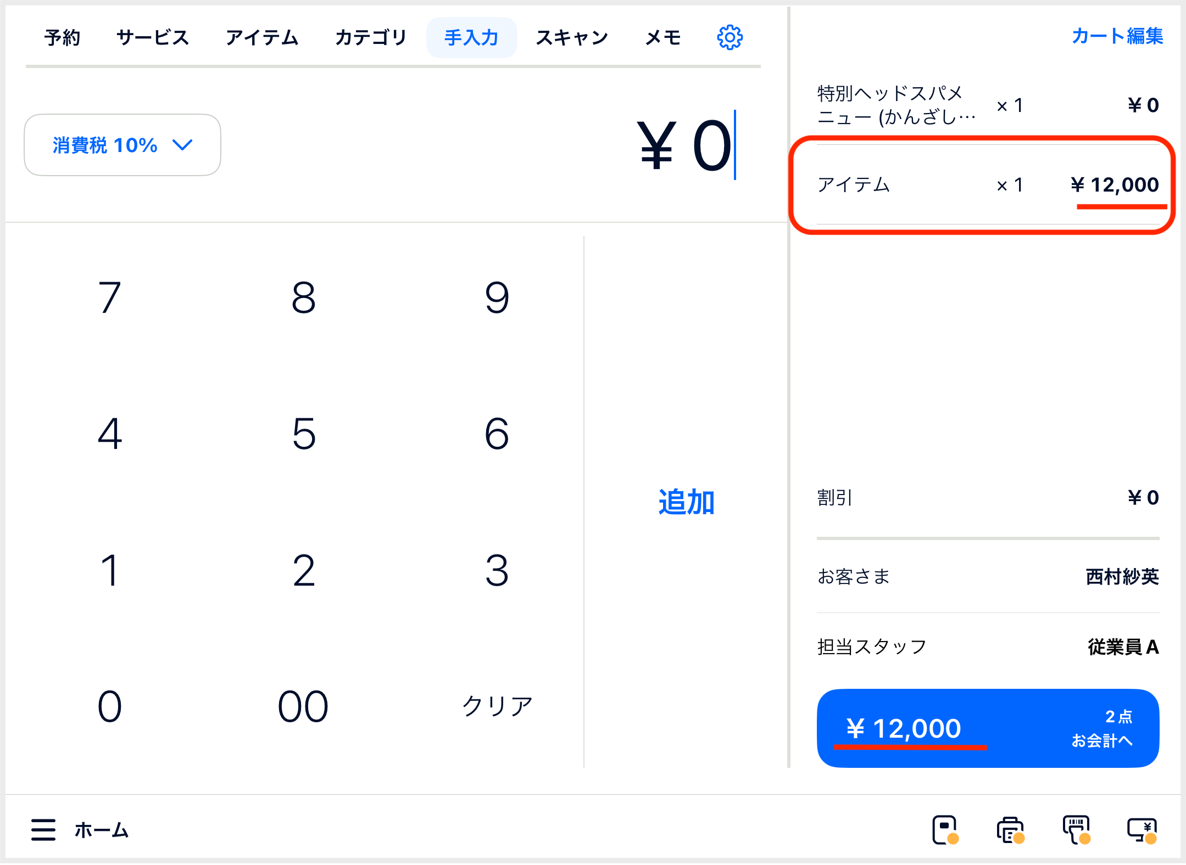Open the お客さま 西村紗英 customer row
Screen dimensions: 1186x865
click(x=988, y=576)
